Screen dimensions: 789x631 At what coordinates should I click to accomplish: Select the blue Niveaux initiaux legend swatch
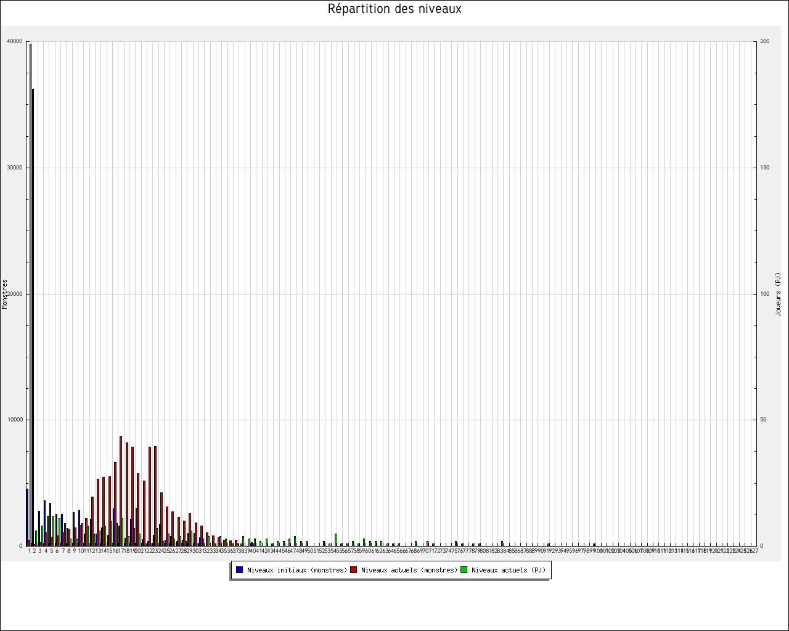tap(239, 570)
